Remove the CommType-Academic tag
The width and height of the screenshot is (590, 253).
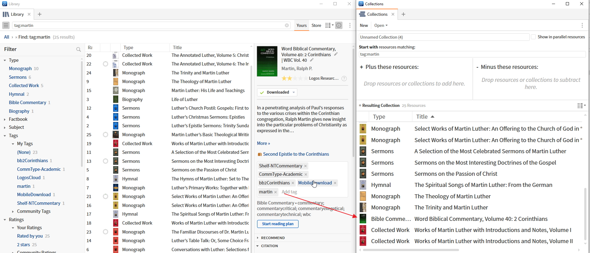tap(306, 174)
